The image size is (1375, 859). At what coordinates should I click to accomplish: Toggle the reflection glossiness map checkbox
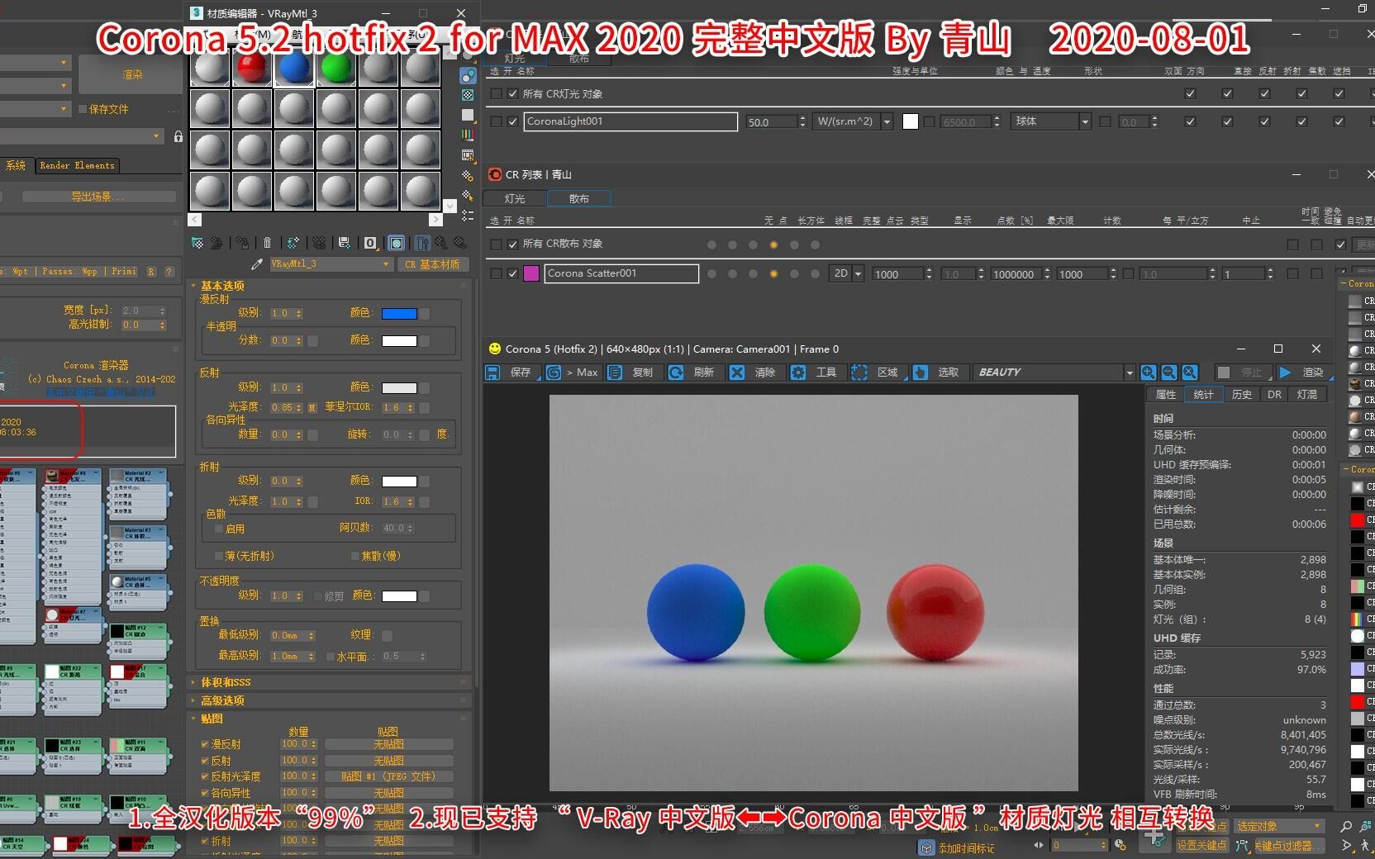(x=205, y=776)
